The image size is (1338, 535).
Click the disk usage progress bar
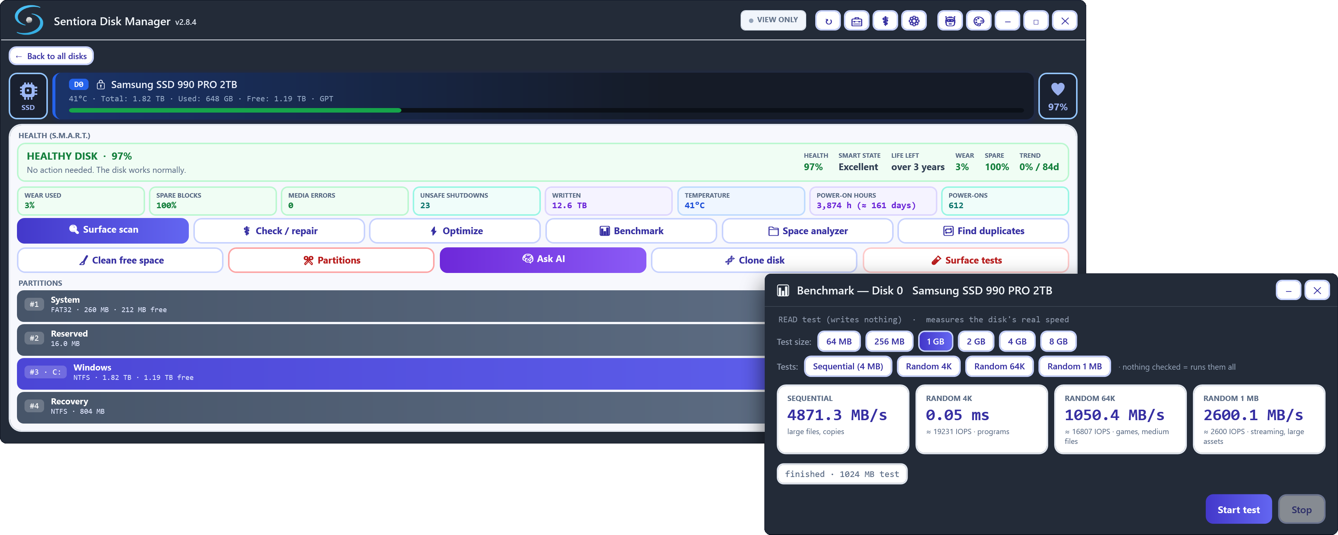pyautogui.click(x=546, y=110)
